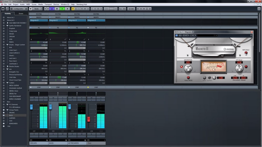
Task: Click the KEYBOARDS channel blue fader
Action: coord(69,107)
